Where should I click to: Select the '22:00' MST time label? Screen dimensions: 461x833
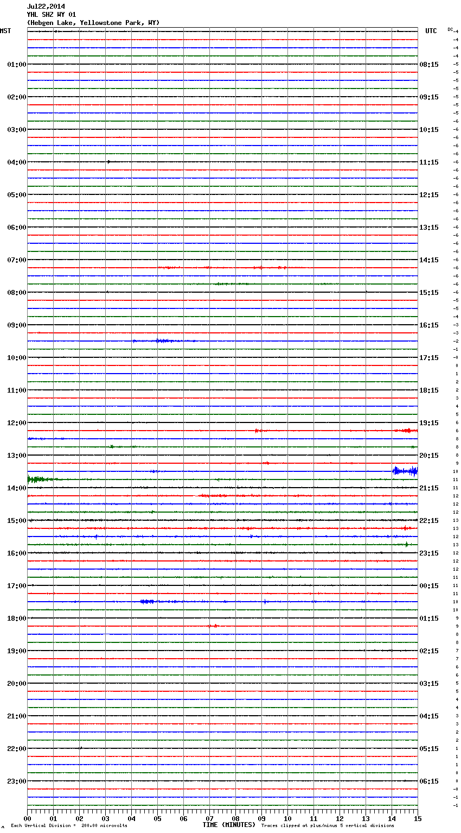coord(17,749)
